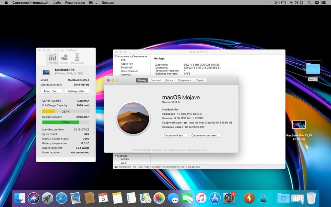Click the 26.1% charge progress bar

tap(66, 111)
